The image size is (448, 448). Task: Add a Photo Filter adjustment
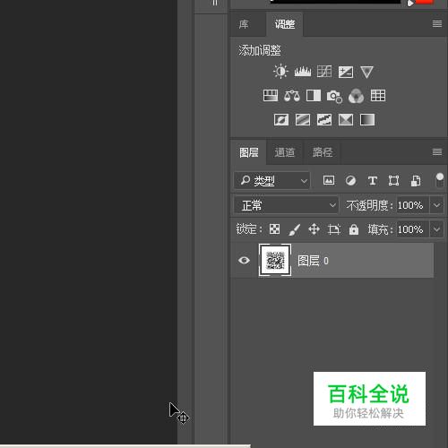click(x=334, y=96)
